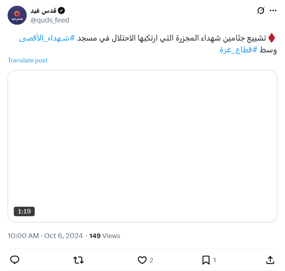Click the 149 Views count
This screenshot has height=271, width=285.
105,236
